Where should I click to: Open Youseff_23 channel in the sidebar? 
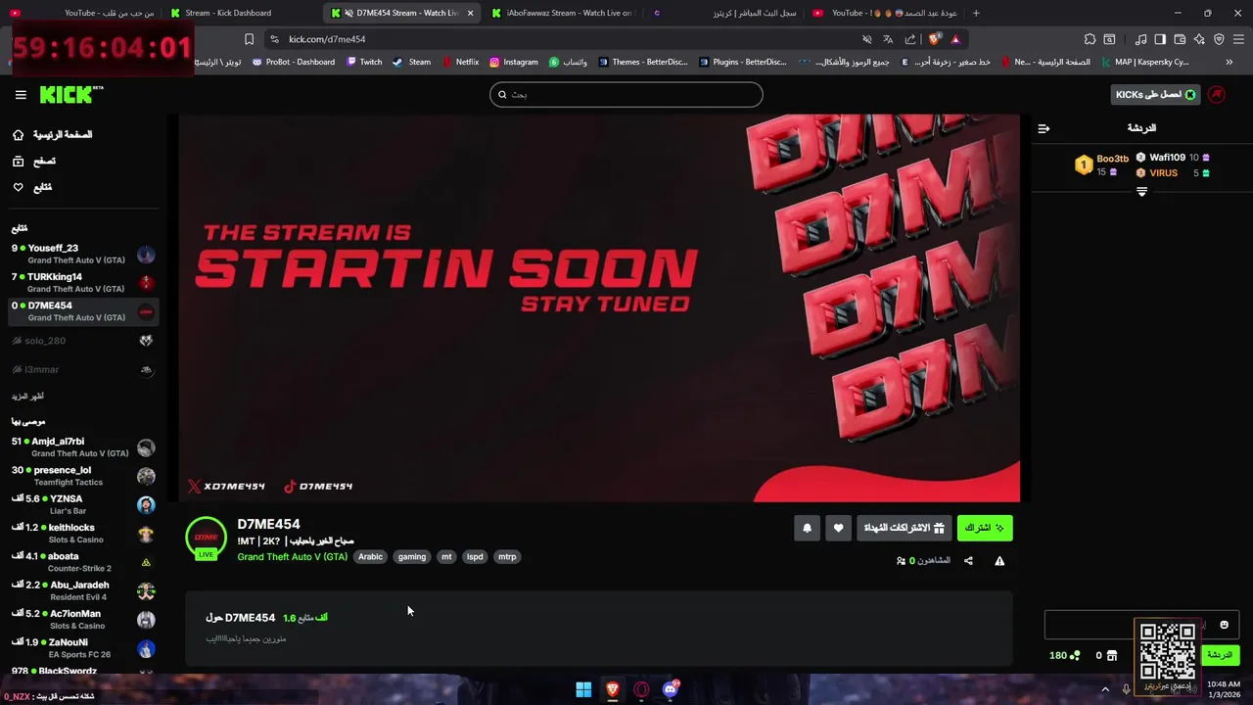pos(83,254)
